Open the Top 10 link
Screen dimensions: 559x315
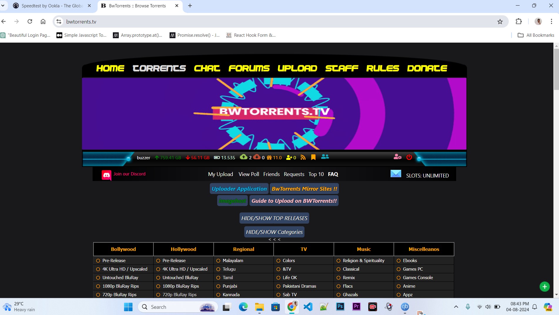click(x=316, y=174)
